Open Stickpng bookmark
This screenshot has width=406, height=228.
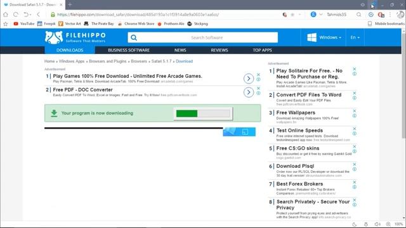(197, 24)
